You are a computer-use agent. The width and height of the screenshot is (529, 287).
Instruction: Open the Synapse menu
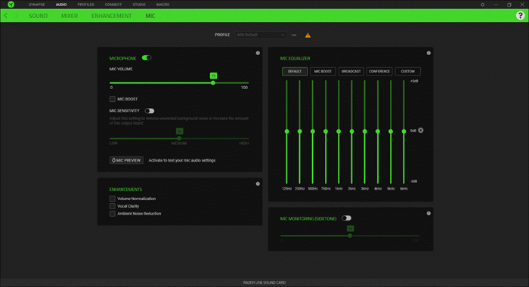[37, 5]
